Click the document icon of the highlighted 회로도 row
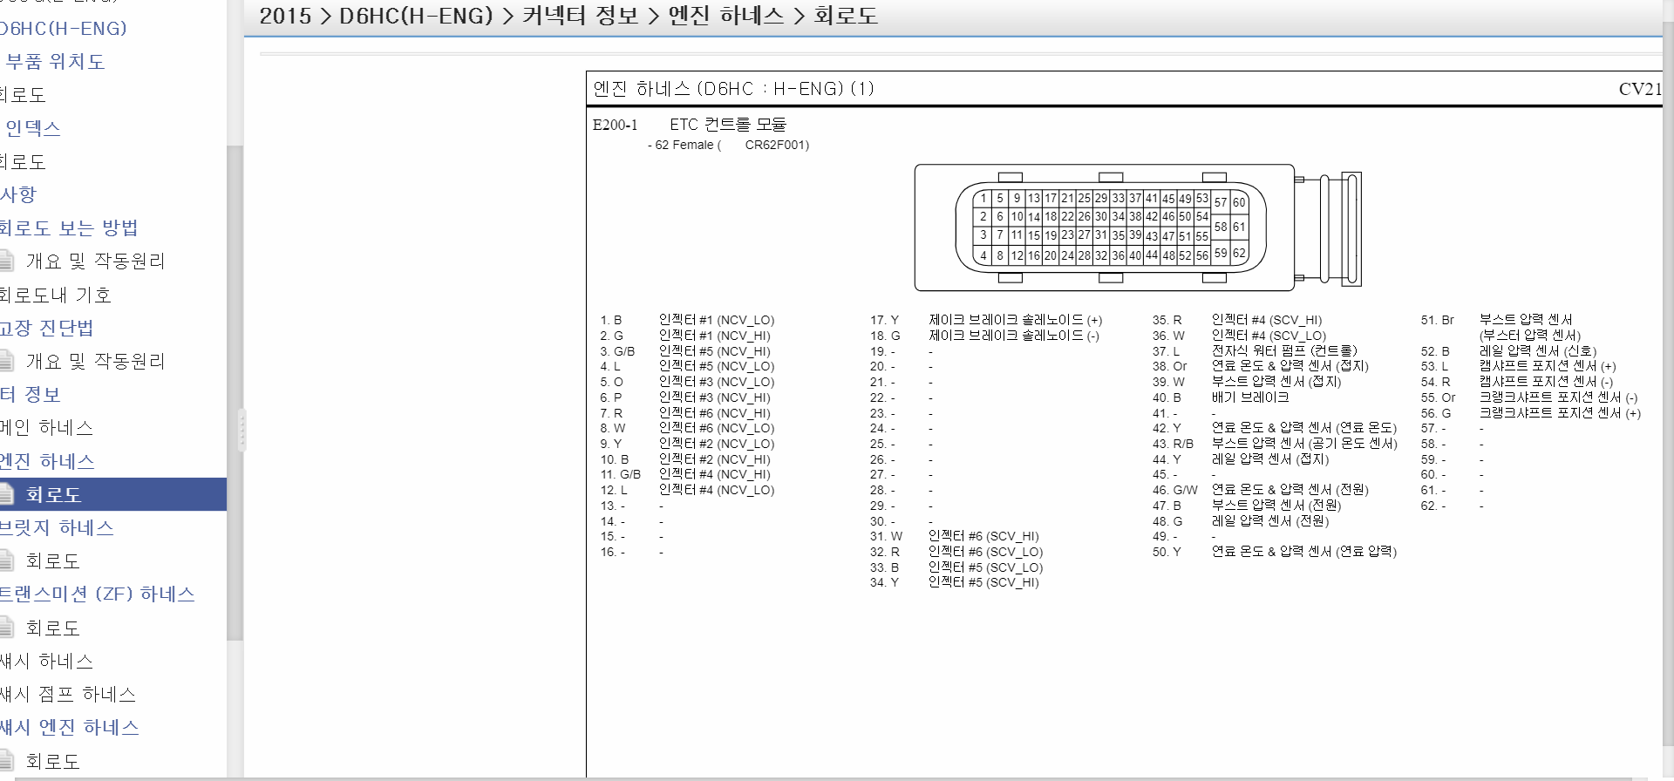Viewport: 1674px width, 781px height. 7,494
